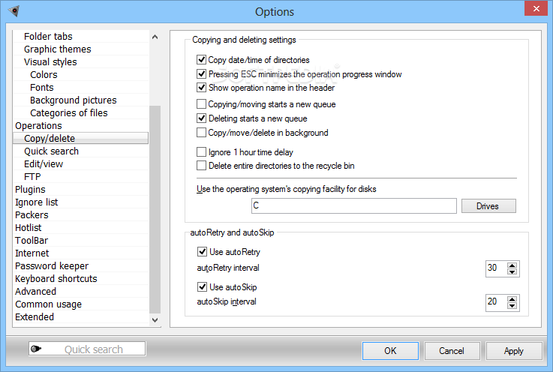This screenshot has width=553, height=372.
Task: Uncheck Deleting starts a new queue
Action: (201, 118)
